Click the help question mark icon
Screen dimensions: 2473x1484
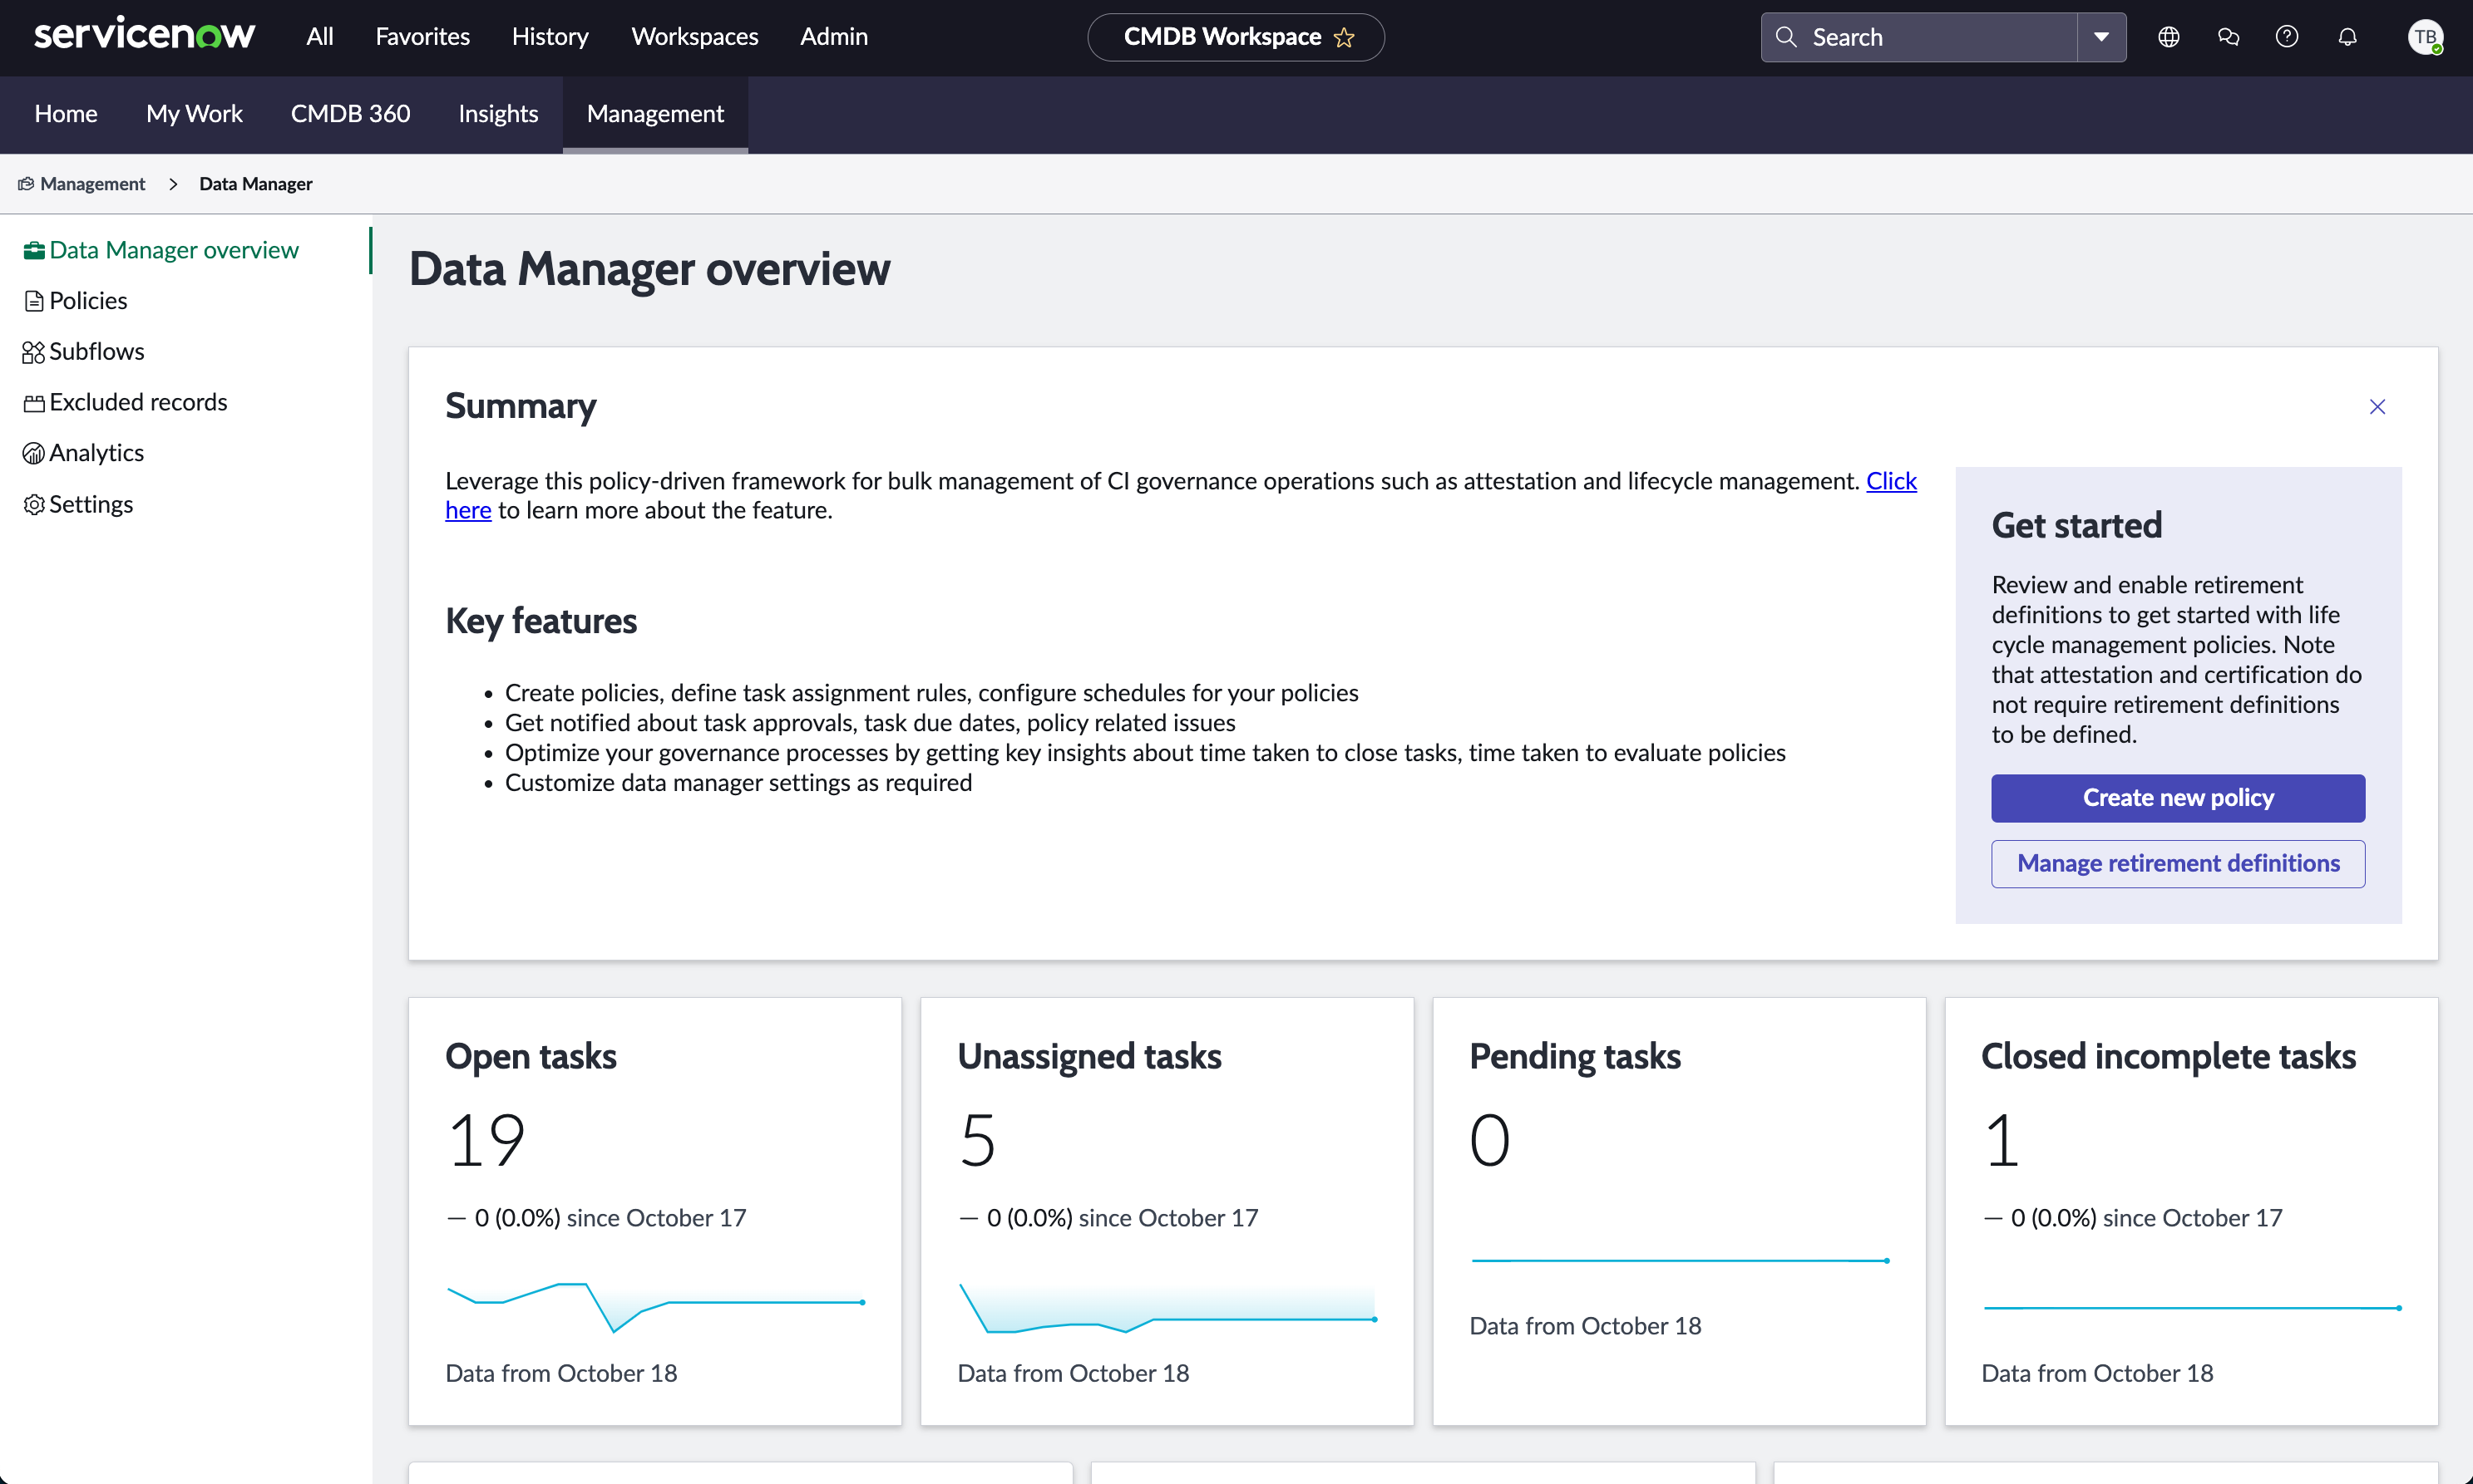click(x=2287, y=37)
